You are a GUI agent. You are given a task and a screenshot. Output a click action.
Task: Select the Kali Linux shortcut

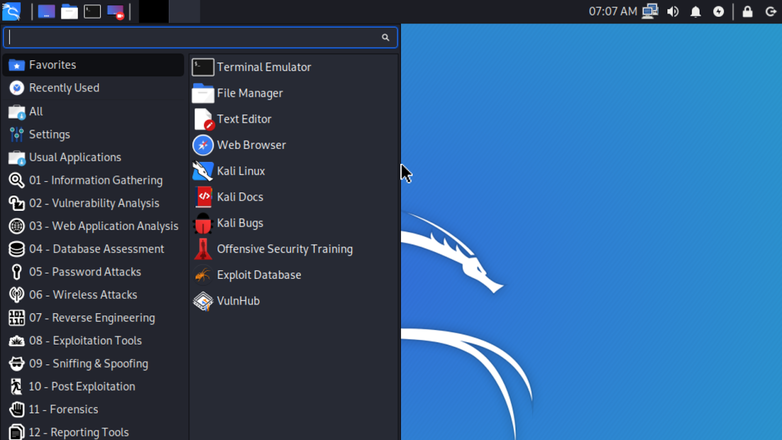(x=241, y=171)
